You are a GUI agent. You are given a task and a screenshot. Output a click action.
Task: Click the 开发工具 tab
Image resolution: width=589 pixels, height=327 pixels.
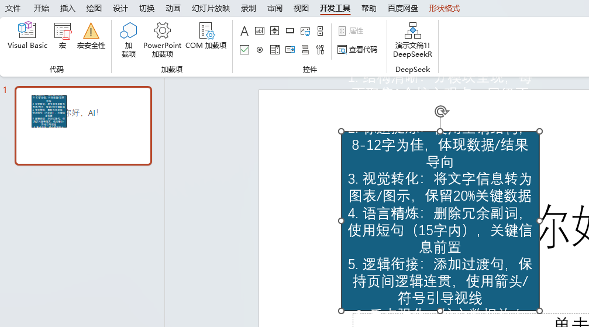[x=335, y=8]
